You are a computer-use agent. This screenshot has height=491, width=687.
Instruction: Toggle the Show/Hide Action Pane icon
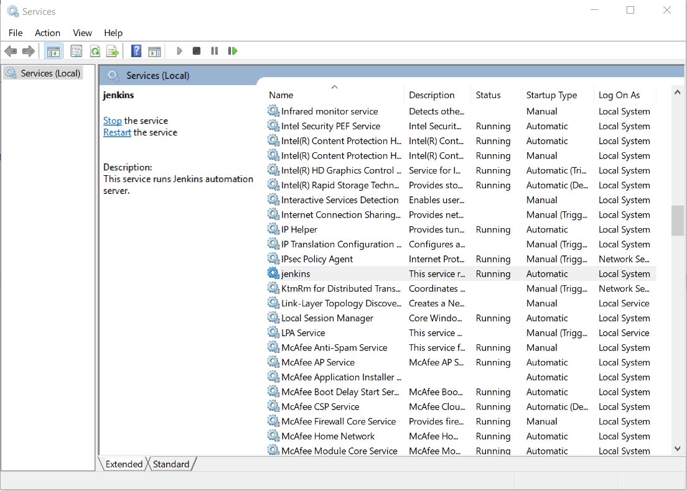(x=154, y=51)
